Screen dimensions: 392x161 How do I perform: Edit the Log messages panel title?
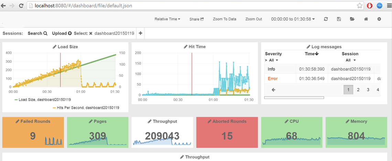[x=324, y=47]
